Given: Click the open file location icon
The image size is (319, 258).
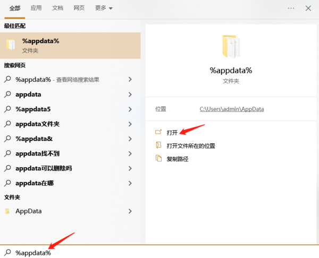Looking at the screenshot, I should click(158, 145).
